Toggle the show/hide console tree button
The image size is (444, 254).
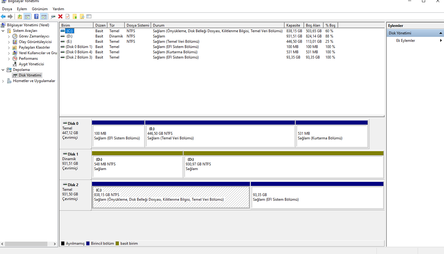27,17
